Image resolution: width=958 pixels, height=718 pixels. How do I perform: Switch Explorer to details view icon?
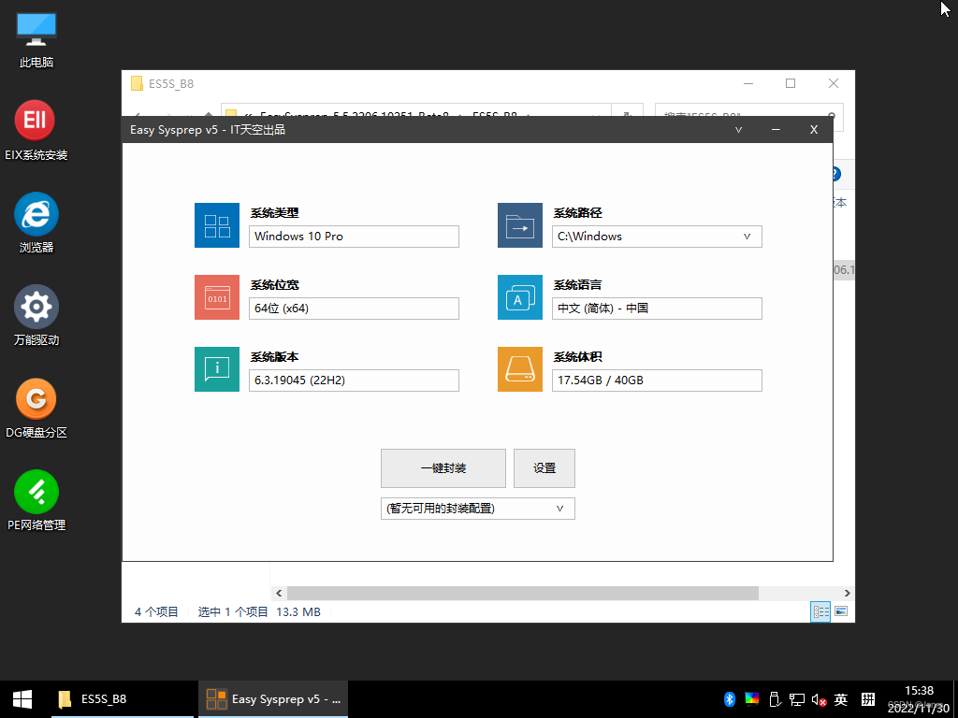pos(820,611)
